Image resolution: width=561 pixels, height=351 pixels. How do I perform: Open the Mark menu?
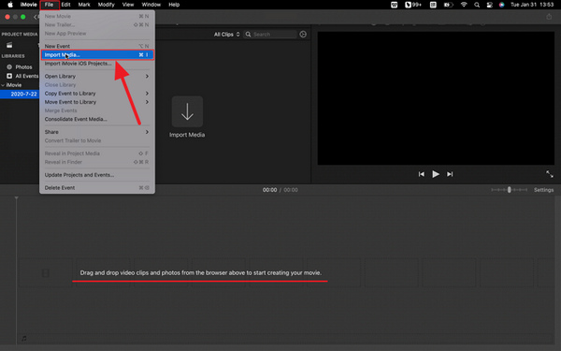pyautogui.click(x=84, y=5)
